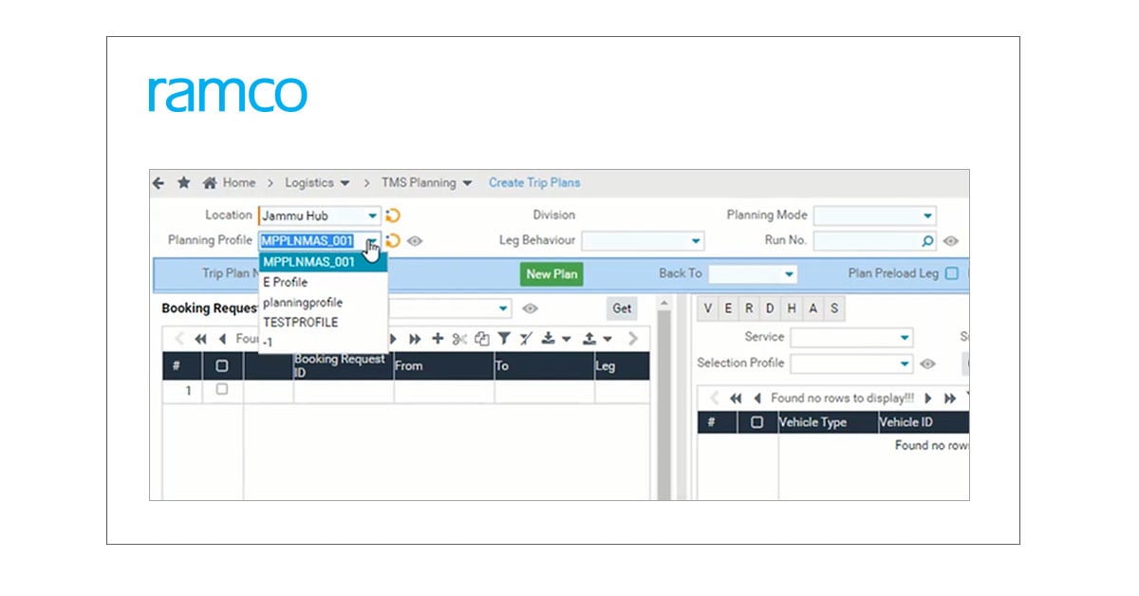
Task: Click the back arrow in the breadcrumb bar
Action: coord(159,183)
